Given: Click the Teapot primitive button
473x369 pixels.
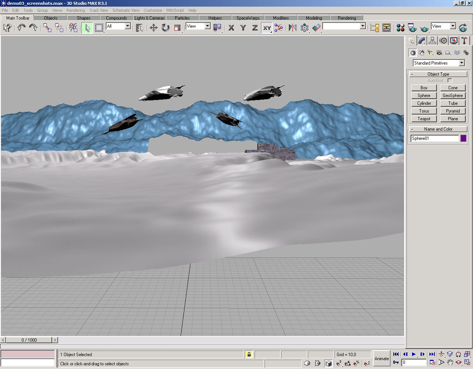Looking at the screenshot, I should 424,119.
